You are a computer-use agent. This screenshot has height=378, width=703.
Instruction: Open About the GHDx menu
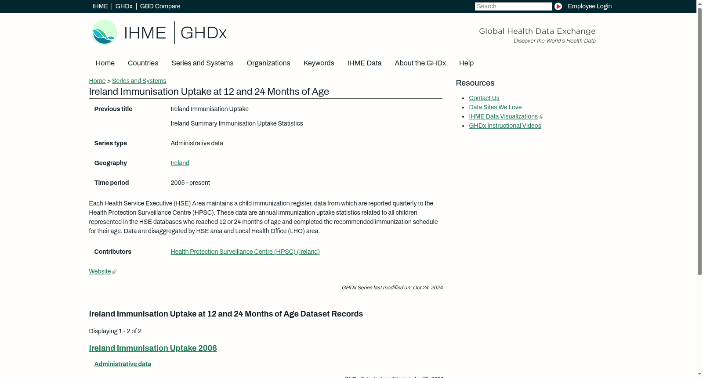tap(420, 63)
